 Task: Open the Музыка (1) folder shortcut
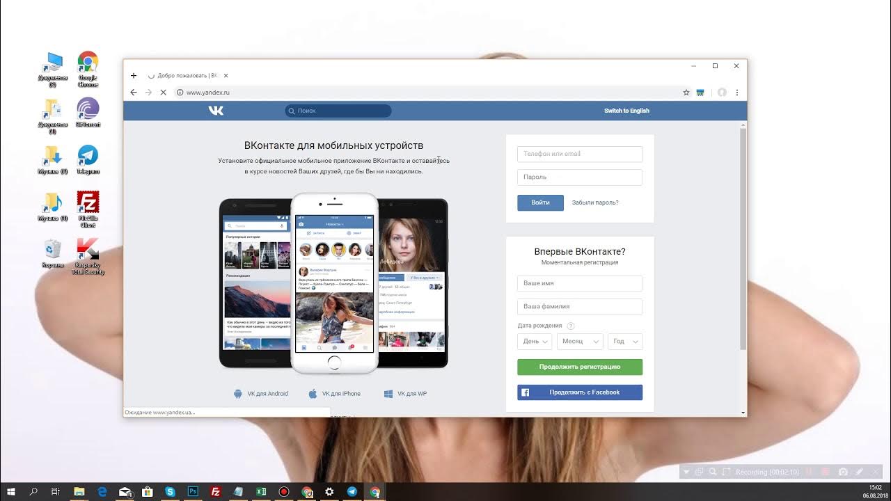tap(53, 207)
